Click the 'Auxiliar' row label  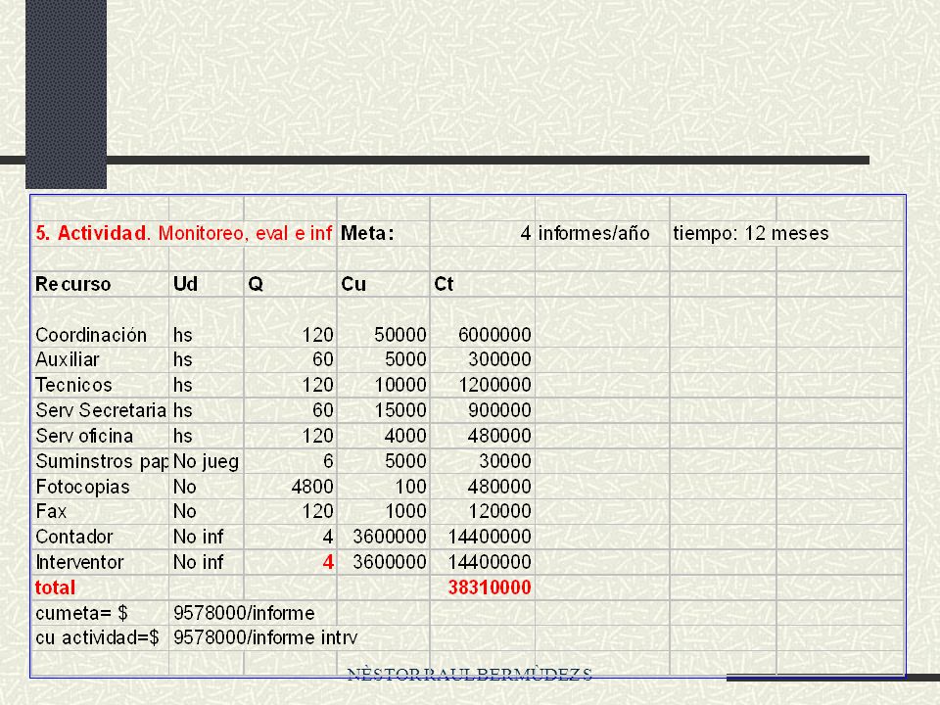coord(68,359)
